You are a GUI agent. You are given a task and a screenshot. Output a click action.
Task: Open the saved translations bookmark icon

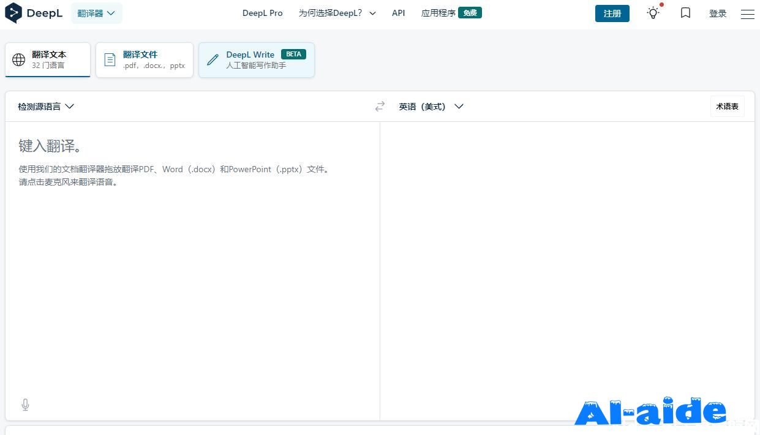click(x=685, y=13)
